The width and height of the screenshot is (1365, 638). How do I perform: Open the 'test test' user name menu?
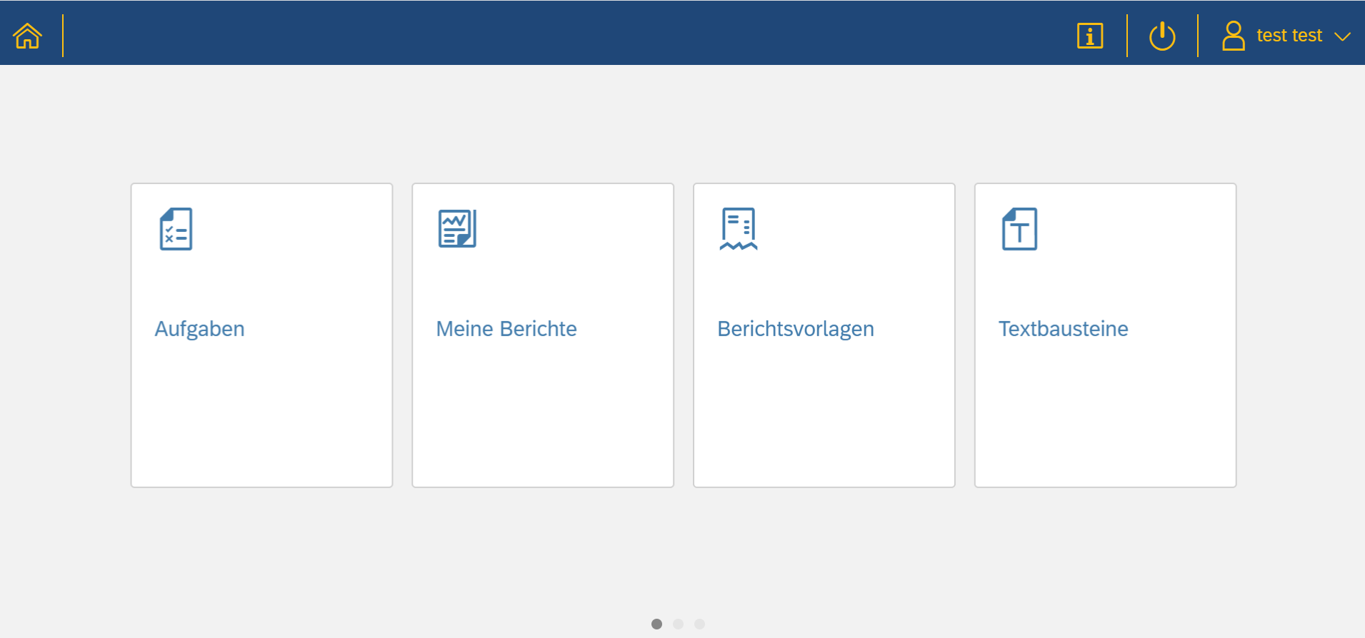click(1289, 36)
